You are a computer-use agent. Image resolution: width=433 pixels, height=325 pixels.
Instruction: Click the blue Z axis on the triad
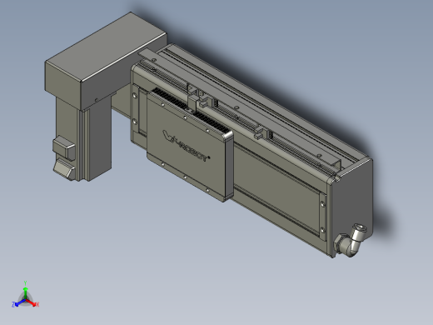pyautogui.click(x=19, y=303)
